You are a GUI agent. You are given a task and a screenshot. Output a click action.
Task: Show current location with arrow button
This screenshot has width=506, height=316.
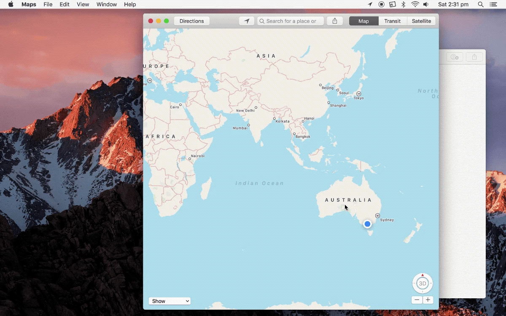[247, 21]
